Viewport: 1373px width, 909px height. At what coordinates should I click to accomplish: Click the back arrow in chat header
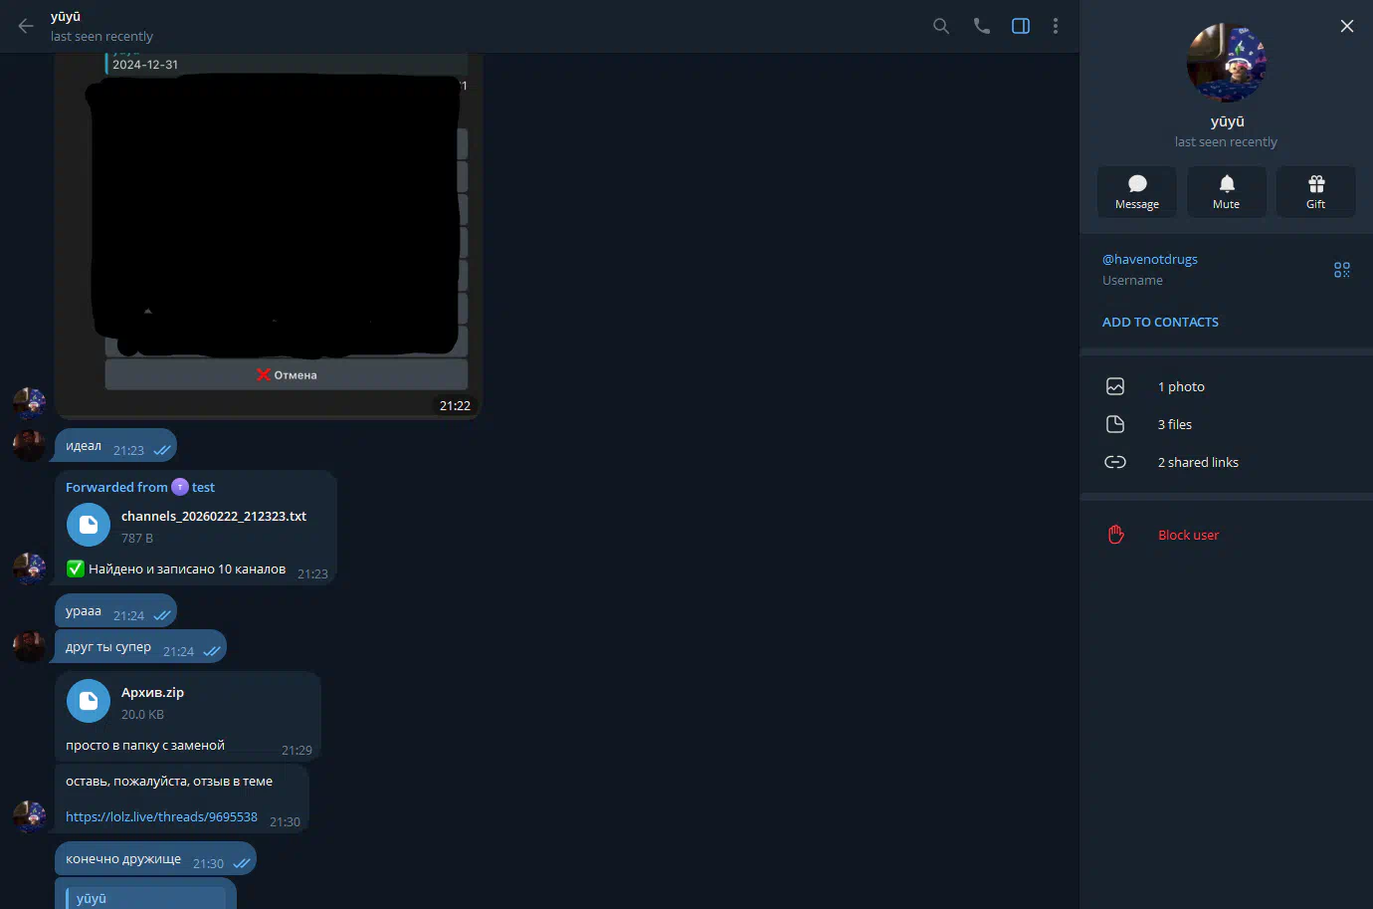(26, 26)
